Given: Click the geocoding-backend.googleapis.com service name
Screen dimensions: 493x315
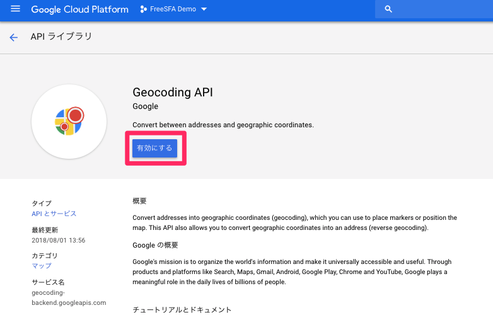Looking at the screenshot, I should 69,298.
